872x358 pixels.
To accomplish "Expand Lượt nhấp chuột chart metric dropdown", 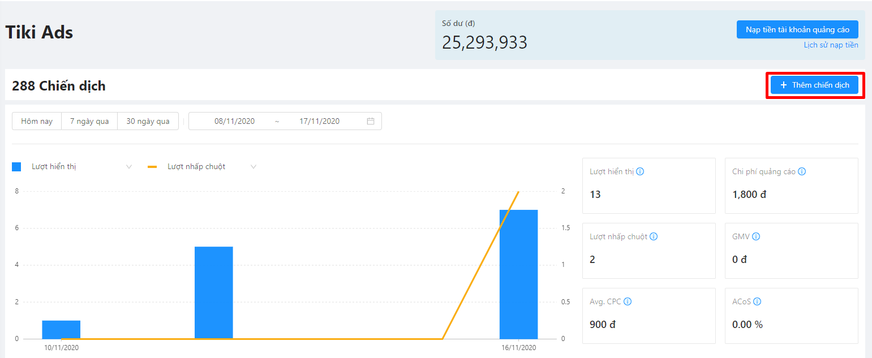I will click(254, 167).
